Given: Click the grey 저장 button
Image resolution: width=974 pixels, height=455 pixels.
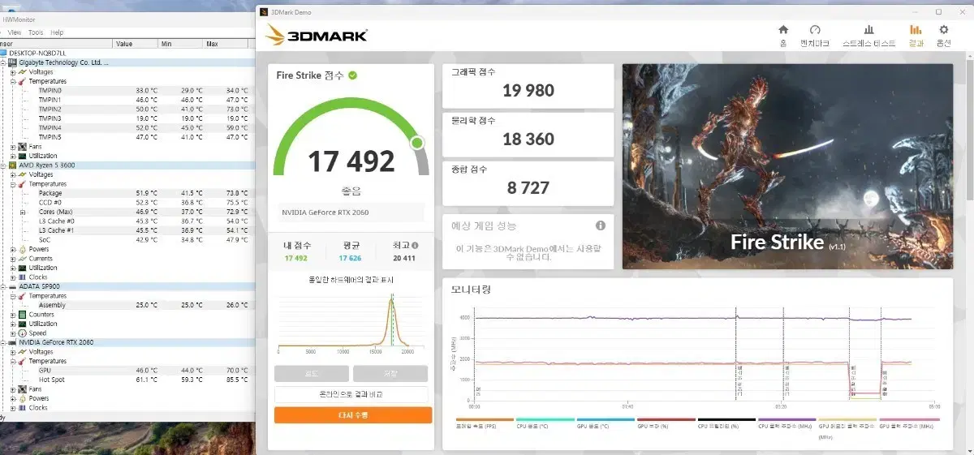Looking at the screenshot, I should (390, 374).
